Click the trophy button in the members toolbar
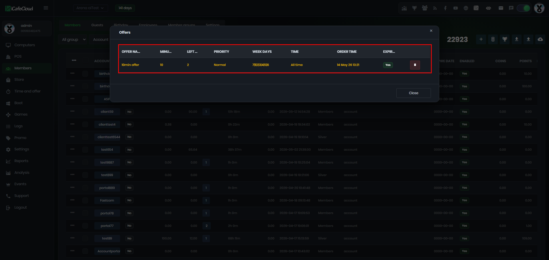This screenshot has height=260, width=549. click(x=505, y=39)
